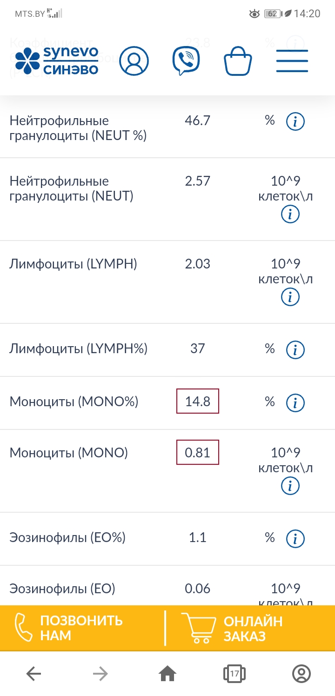335x696 pixels.
Task: Open the user account profile icon
Action: [x=134, y=61]
